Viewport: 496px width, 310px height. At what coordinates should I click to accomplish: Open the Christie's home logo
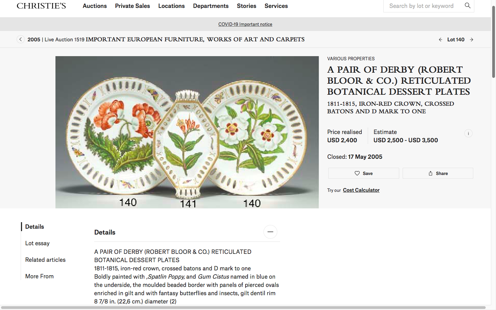pos(41,6)
